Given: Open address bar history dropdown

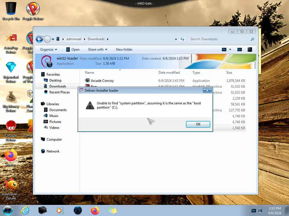Looking at the screenshot, I should pyautogui.click(x=176, y=39).
